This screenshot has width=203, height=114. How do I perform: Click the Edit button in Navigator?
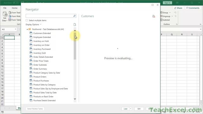[139, 109]
